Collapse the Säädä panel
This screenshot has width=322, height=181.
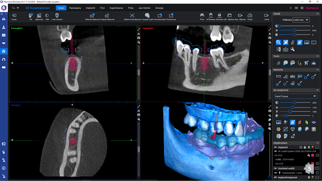click(x=317, y=14)
